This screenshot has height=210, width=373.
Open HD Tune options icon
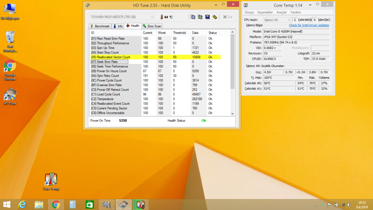215,17
